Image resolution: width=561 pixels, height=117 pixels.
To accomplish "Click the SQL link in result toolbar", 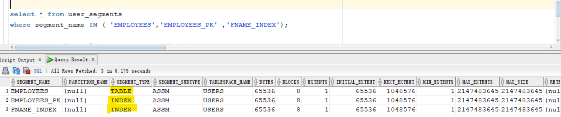I will [38, 71].
